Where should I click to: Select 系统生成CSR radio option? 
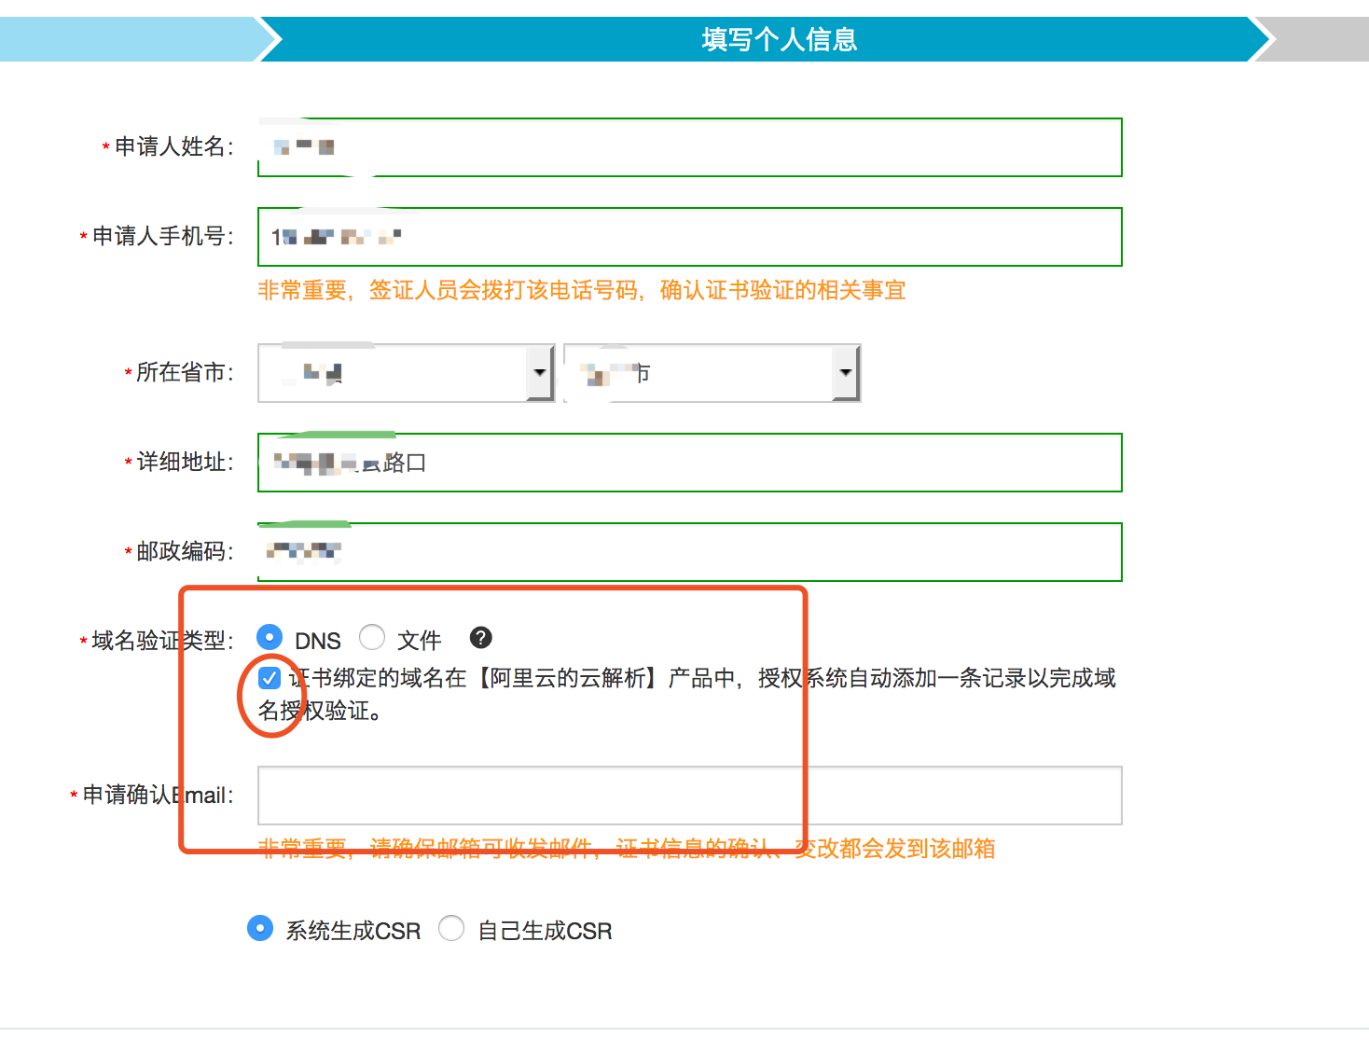pos(260,929)
